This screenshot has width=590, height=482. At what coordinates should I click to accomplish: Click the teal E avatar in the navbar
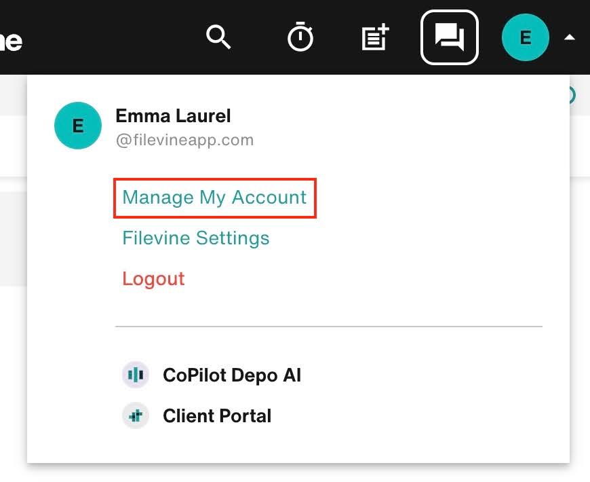coord(525,38)
